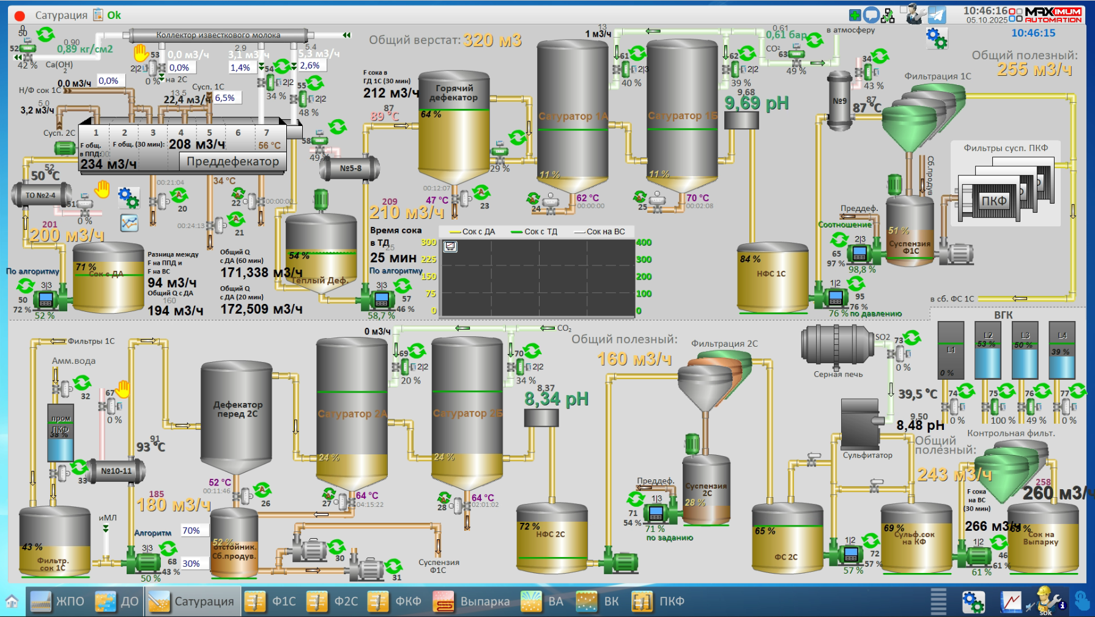Toggle auto mode icon for valve 20

coord(179,196)
